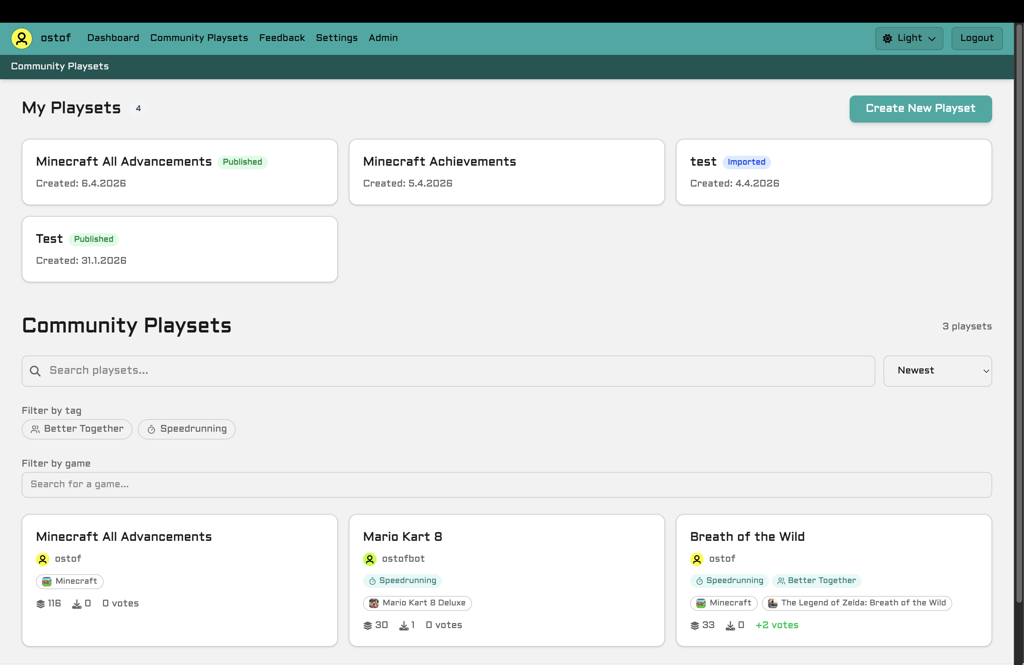Click the Zelda icon on the Breath of the Wild game tag
This screenshot has height=665, width=1024.
pos(772,603)
